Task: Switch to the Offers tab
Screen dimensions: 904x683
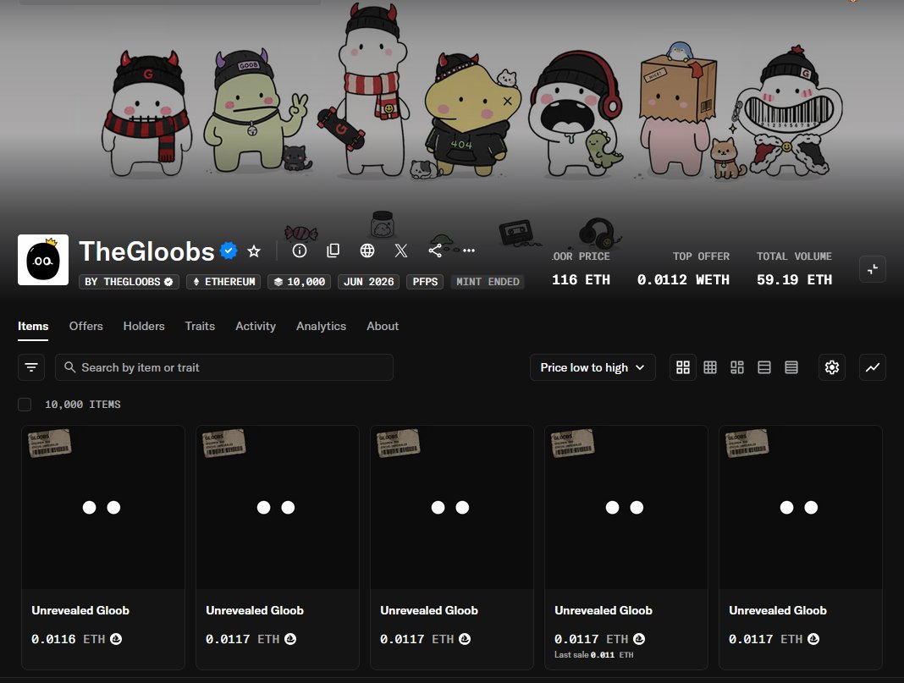Action: (x=85, y=326)
